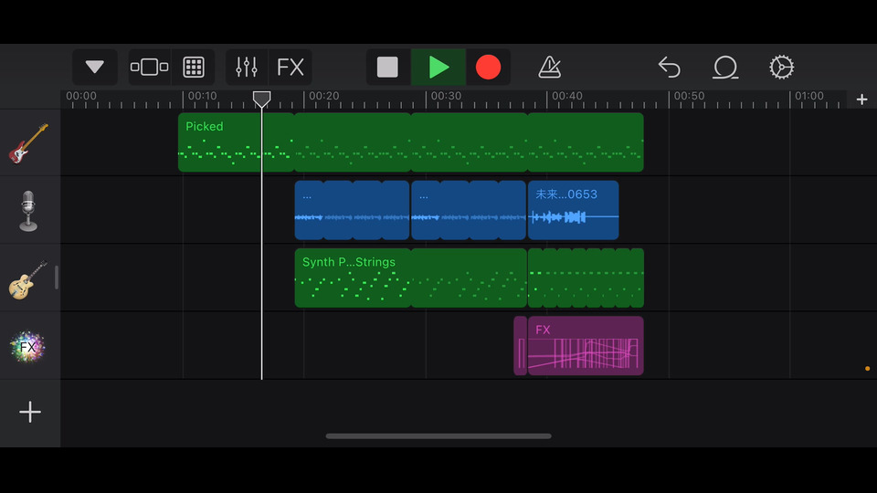Select the microphone audio track icon

pyautogui.click(x=29, y=211)
